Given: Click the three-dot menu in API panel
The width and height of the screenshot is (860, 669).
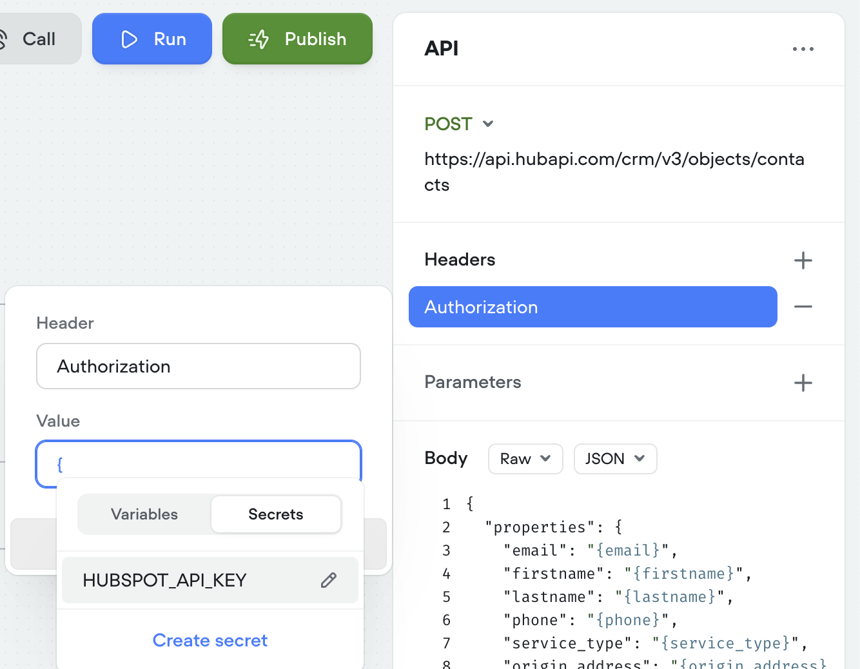Looking at the screenshot, I should tap(803, 49).
